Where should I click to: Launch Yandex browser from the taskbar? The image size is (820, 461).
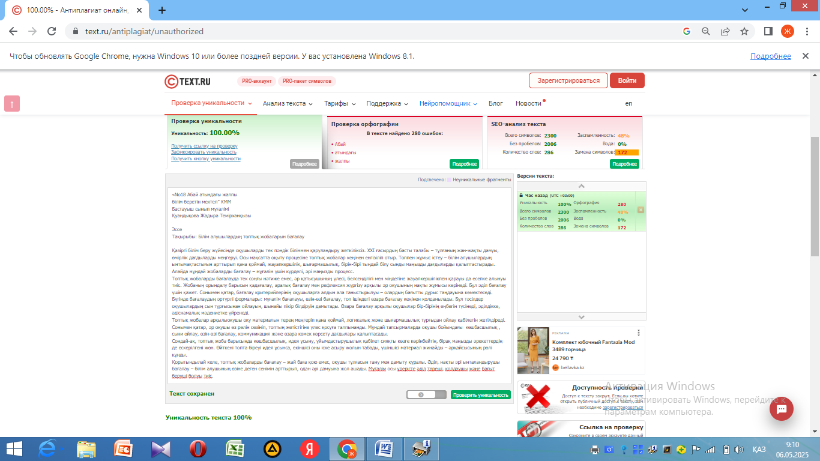(309, 449)
